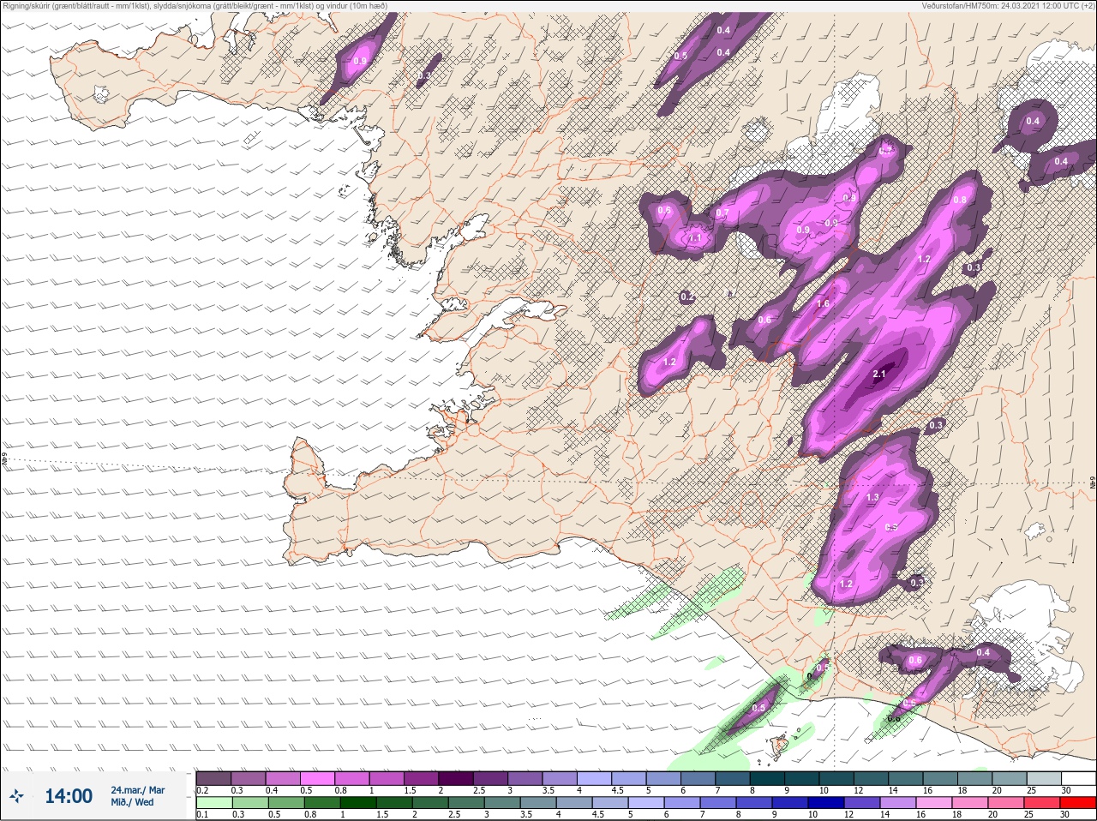Click the date text '24.mar./ Mar'
The width and height of the screenshot is (1097, 821).
138,790
